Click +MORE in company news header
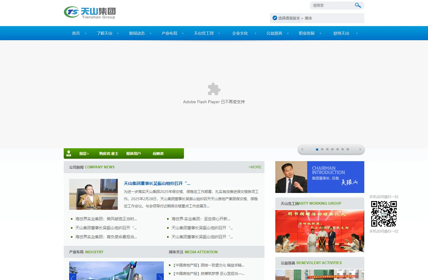This screenshot has width=428, height=280. pos(255,167)
